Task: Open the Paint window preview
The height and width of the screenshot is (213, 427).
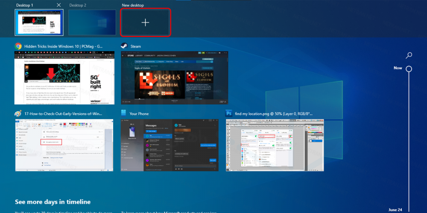Action: click(64, 145)
